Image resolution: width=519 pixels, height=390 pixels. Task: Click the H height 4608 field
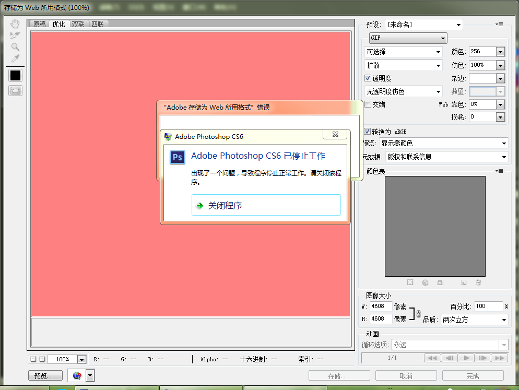[x=381, y=319]
